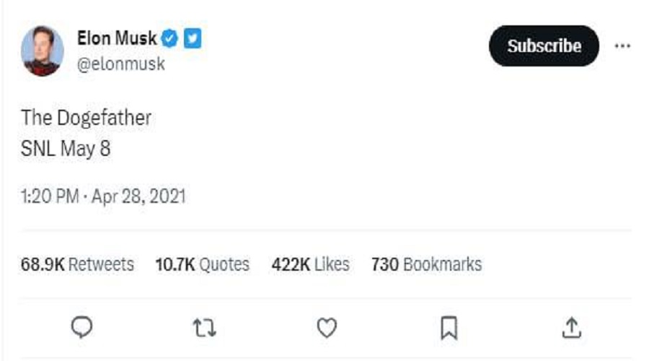The height and width of the screenshot is (361, 649).
Task: Click the SNL May 8 text line
Action: (x=66, y=149)
